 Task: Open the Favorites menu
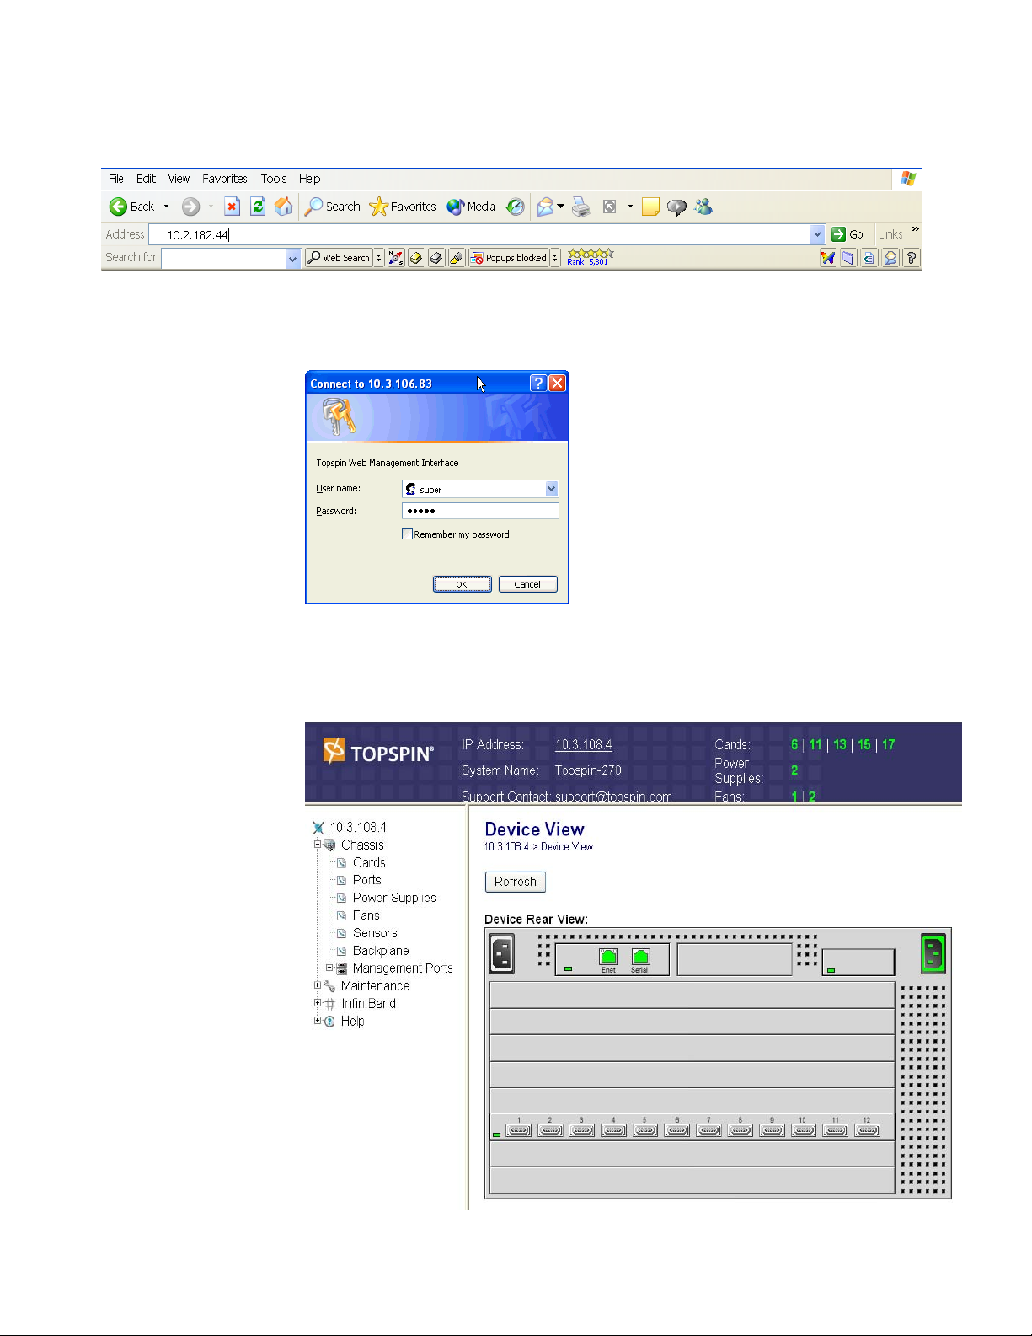[225, 179]
